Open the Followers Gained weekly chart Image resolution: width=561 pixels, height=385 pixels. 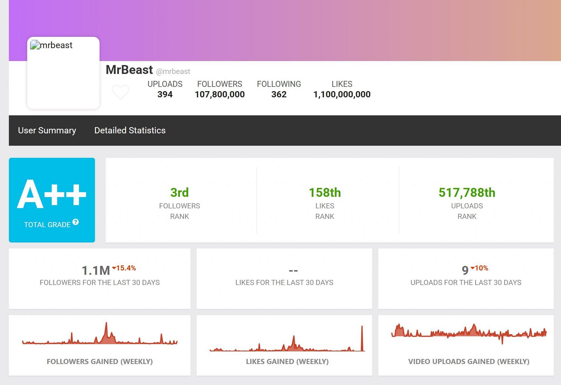point(100,333)
